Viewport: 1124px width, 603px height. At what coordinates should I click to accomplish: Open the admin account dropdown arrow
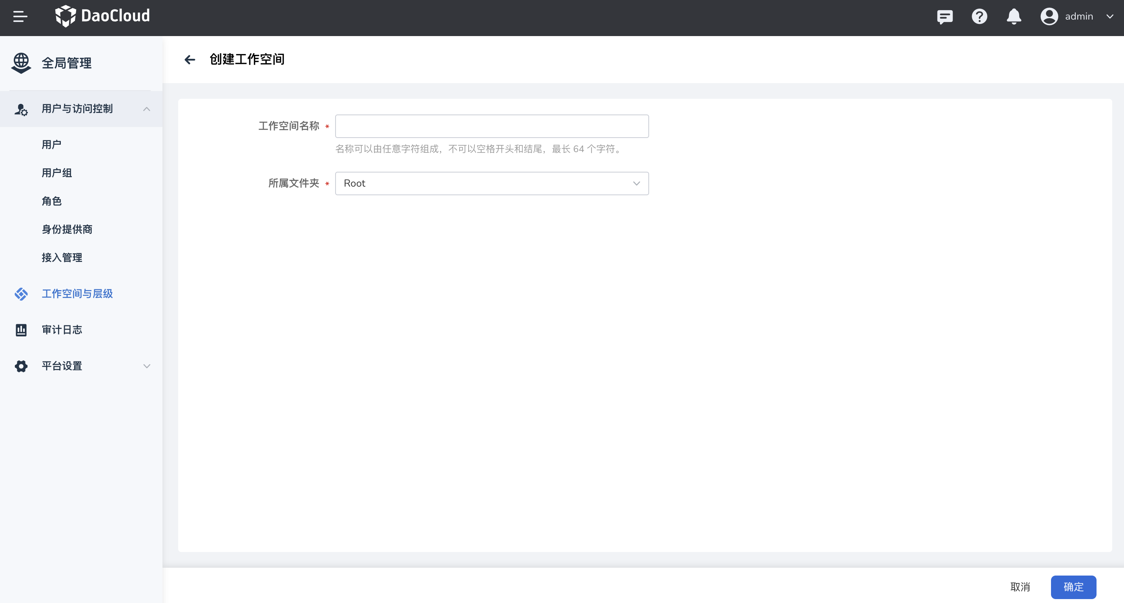point(1109,17)
